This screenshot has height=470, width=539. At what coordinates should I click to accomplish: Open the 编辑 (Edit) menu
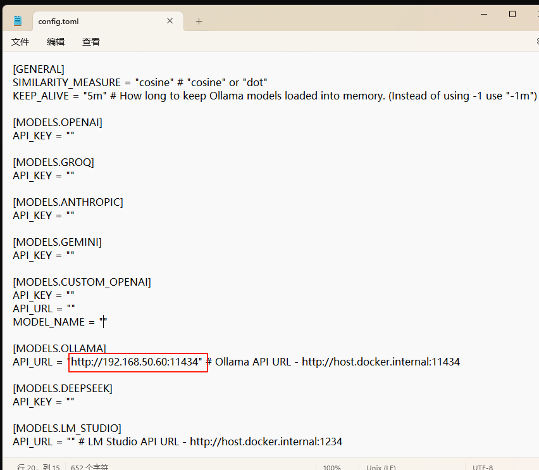pyautogui.click(x=56, y=42)
